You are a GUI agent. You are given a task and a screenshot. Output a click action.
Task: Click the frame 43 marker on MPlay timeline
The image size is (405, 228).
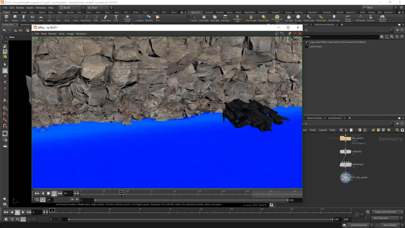click(121, 192)
